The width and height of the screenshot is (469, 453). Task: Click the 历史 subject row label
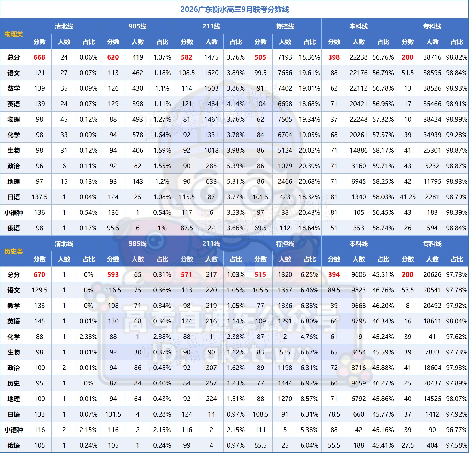13,383
